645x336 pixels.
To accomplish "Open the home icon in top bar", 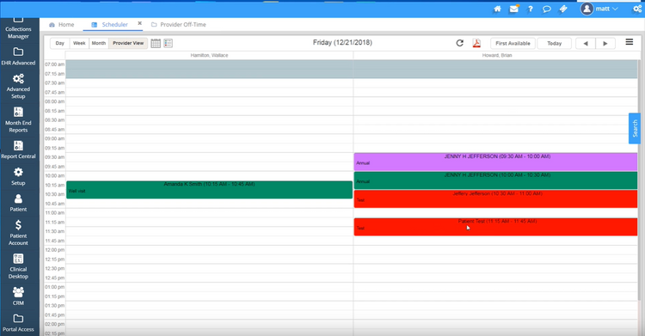I will click(x=497, y=9).
